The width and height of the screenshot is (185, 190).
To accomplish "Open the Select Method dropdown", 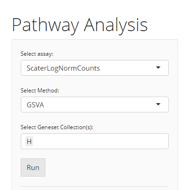I will pyautogui.click(x=95, y=105).
